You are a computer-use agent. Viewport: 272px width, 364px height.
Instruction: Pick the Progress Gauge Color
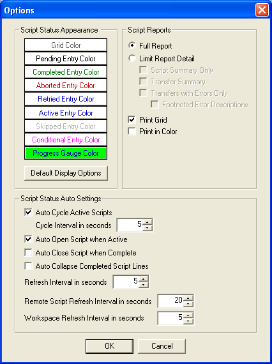66,153
